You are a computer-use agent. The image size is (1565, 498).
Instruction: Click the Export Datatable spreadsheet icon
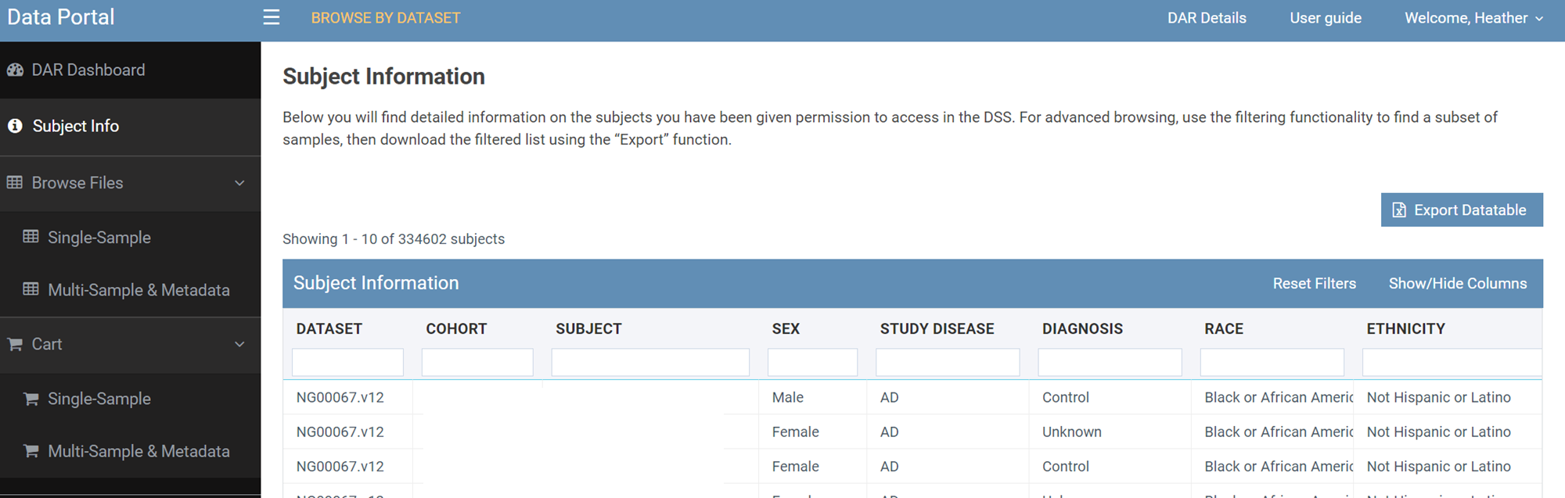pos(1399,210)
